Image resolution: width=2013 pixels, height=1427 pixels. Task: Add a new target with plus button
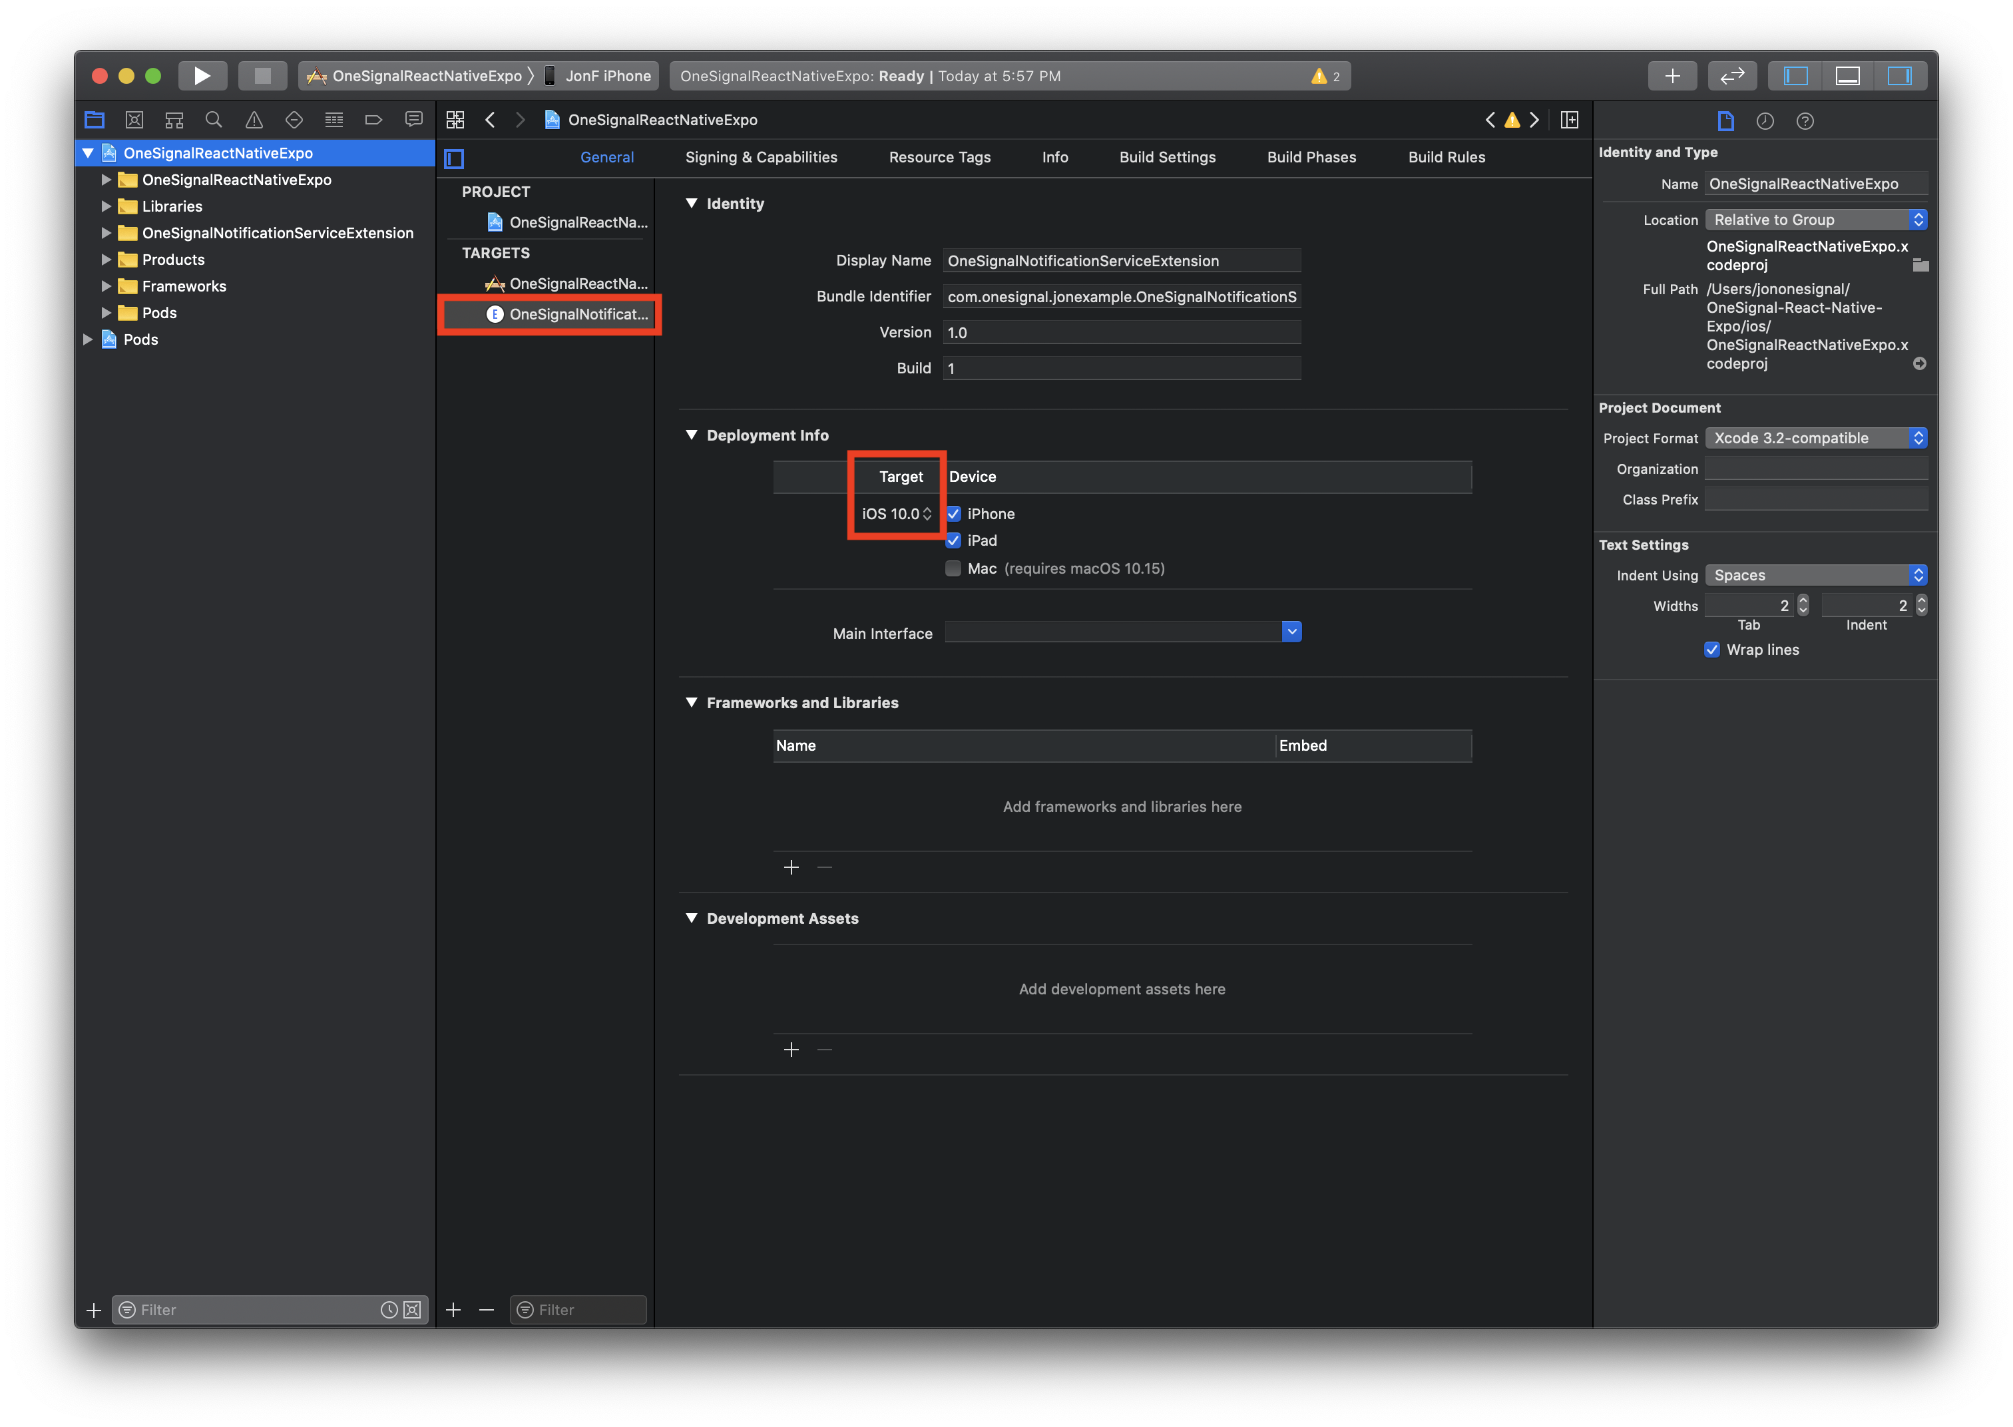point(453,1310)
